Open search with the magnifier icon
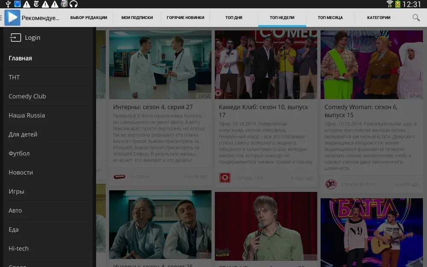This screenshot has width=427, height=267. point(416,18)
